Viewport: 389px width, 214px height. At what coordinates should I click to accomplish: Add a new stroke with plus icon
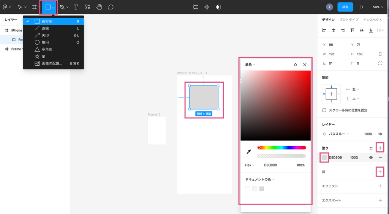[380, 172]
